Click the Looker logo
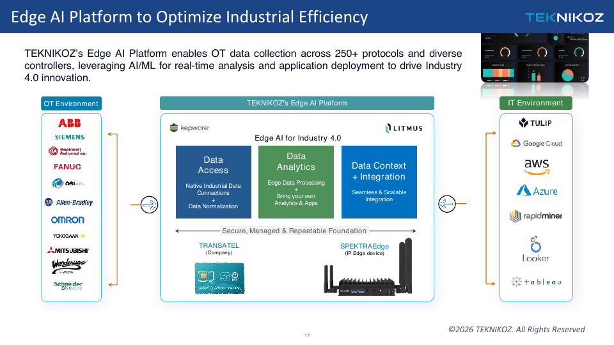The height and width of the screenshot is (345, 614). [x=536, y=249]
